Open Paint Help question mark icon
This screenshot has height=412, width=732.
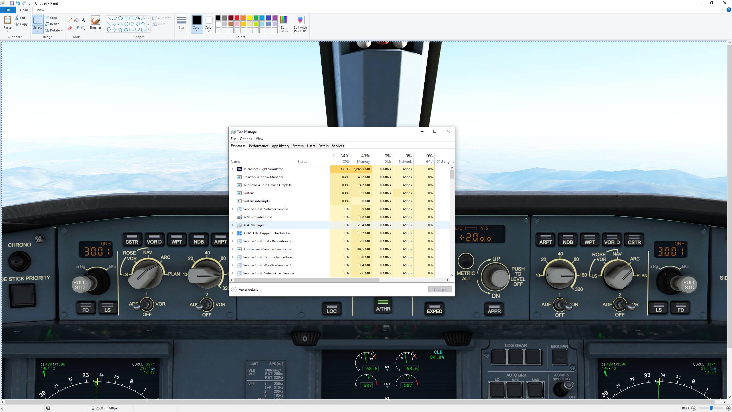[x=729, y=10]
